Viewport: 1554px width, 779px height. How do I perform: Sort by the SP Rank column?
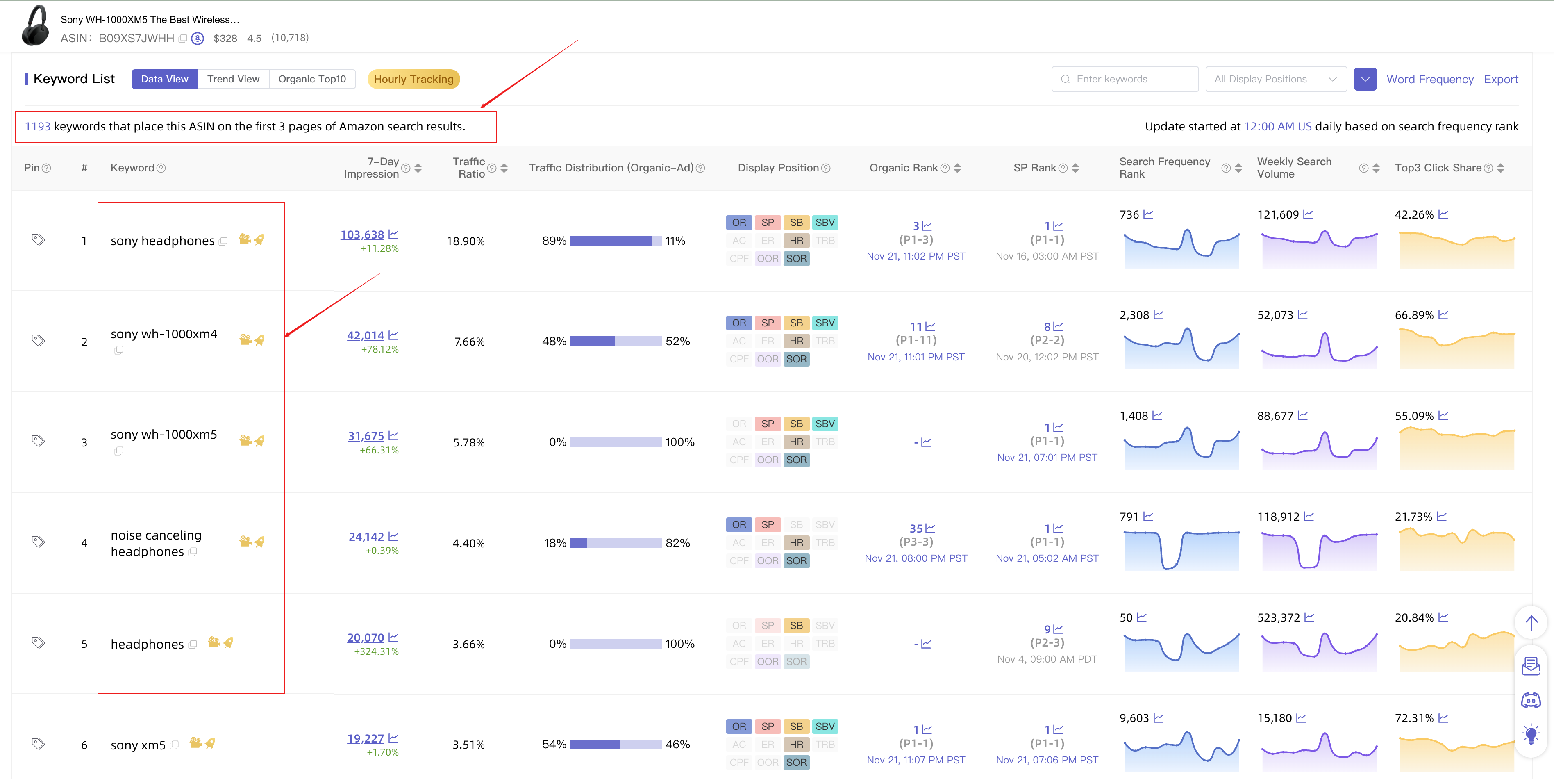point(1075,169)
